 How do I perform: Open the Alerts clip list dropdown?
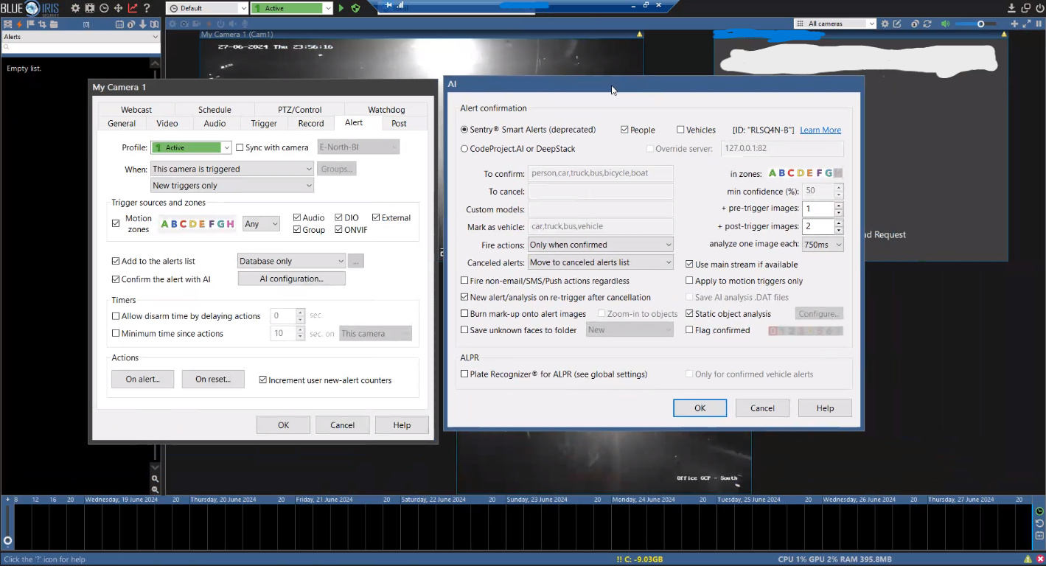click(x=80, y=36)
